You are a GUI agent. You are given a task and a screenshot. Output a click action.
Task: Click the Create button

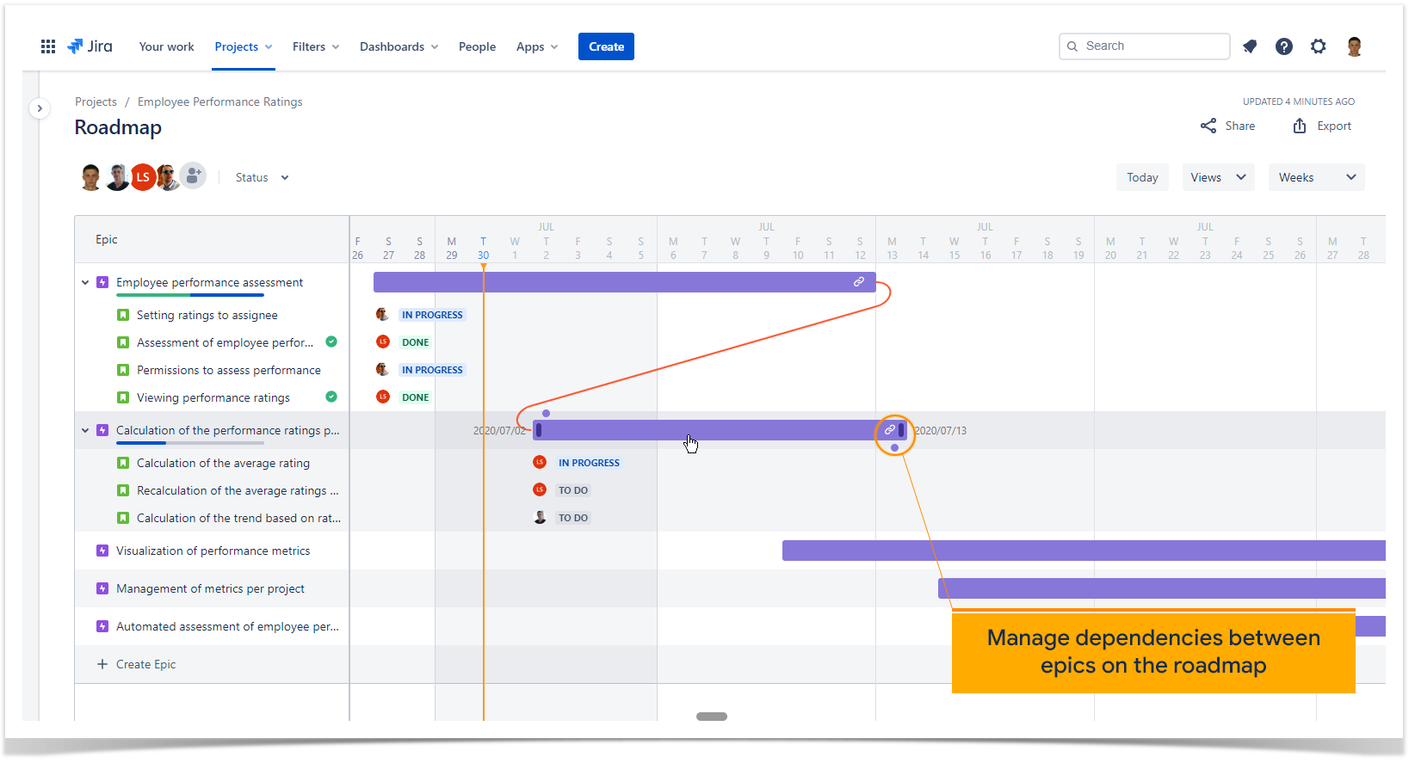606,46
